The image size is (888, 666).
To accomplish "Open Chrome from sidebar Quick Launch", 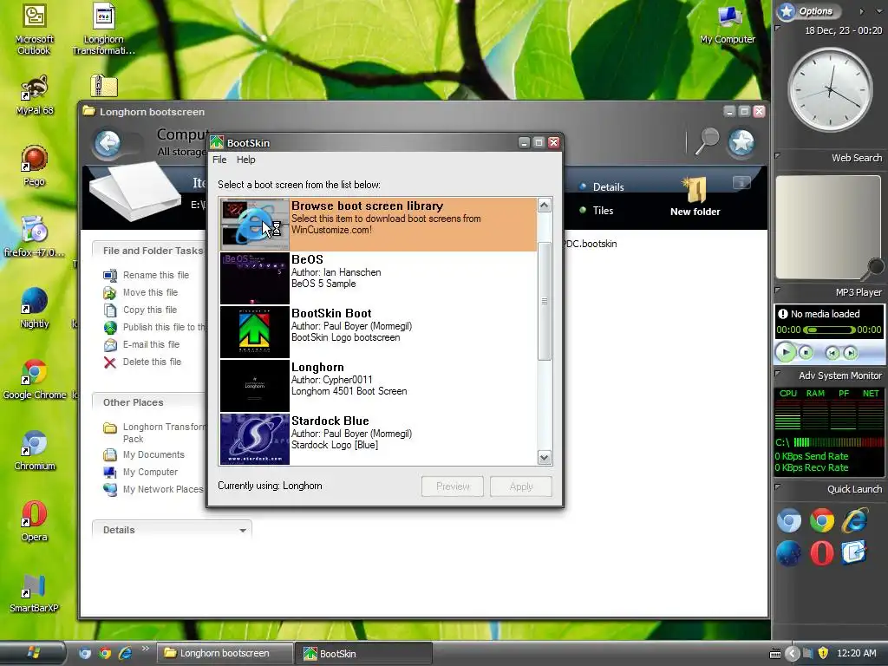I will pos(822,520).
